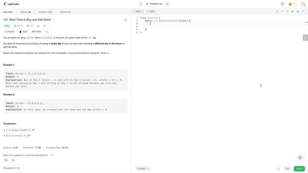Click Example 2 input prices line
Viewport: 308px width, 173px height.
[24, 103]
